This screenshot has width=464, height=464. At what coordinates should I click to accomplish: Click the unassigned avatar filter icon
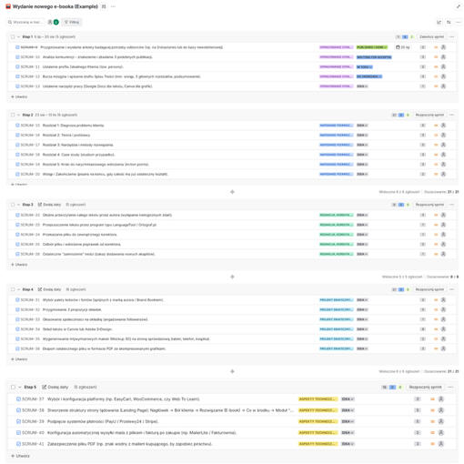point(50,22)
